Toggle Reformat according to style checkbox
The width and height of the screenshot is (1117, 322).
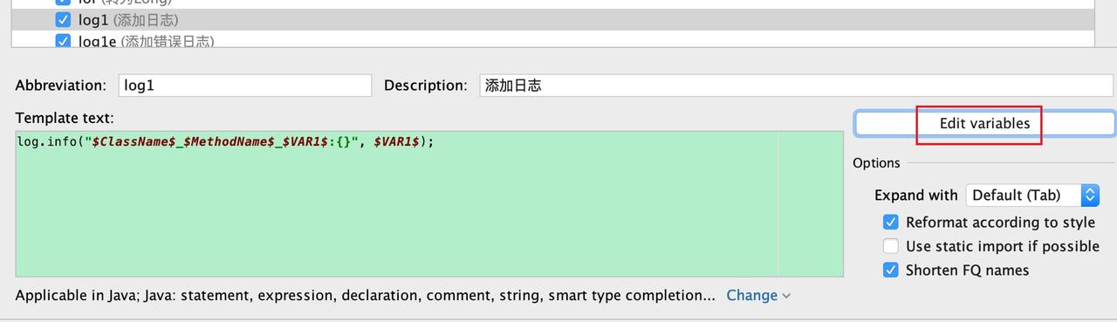[891, 223]
